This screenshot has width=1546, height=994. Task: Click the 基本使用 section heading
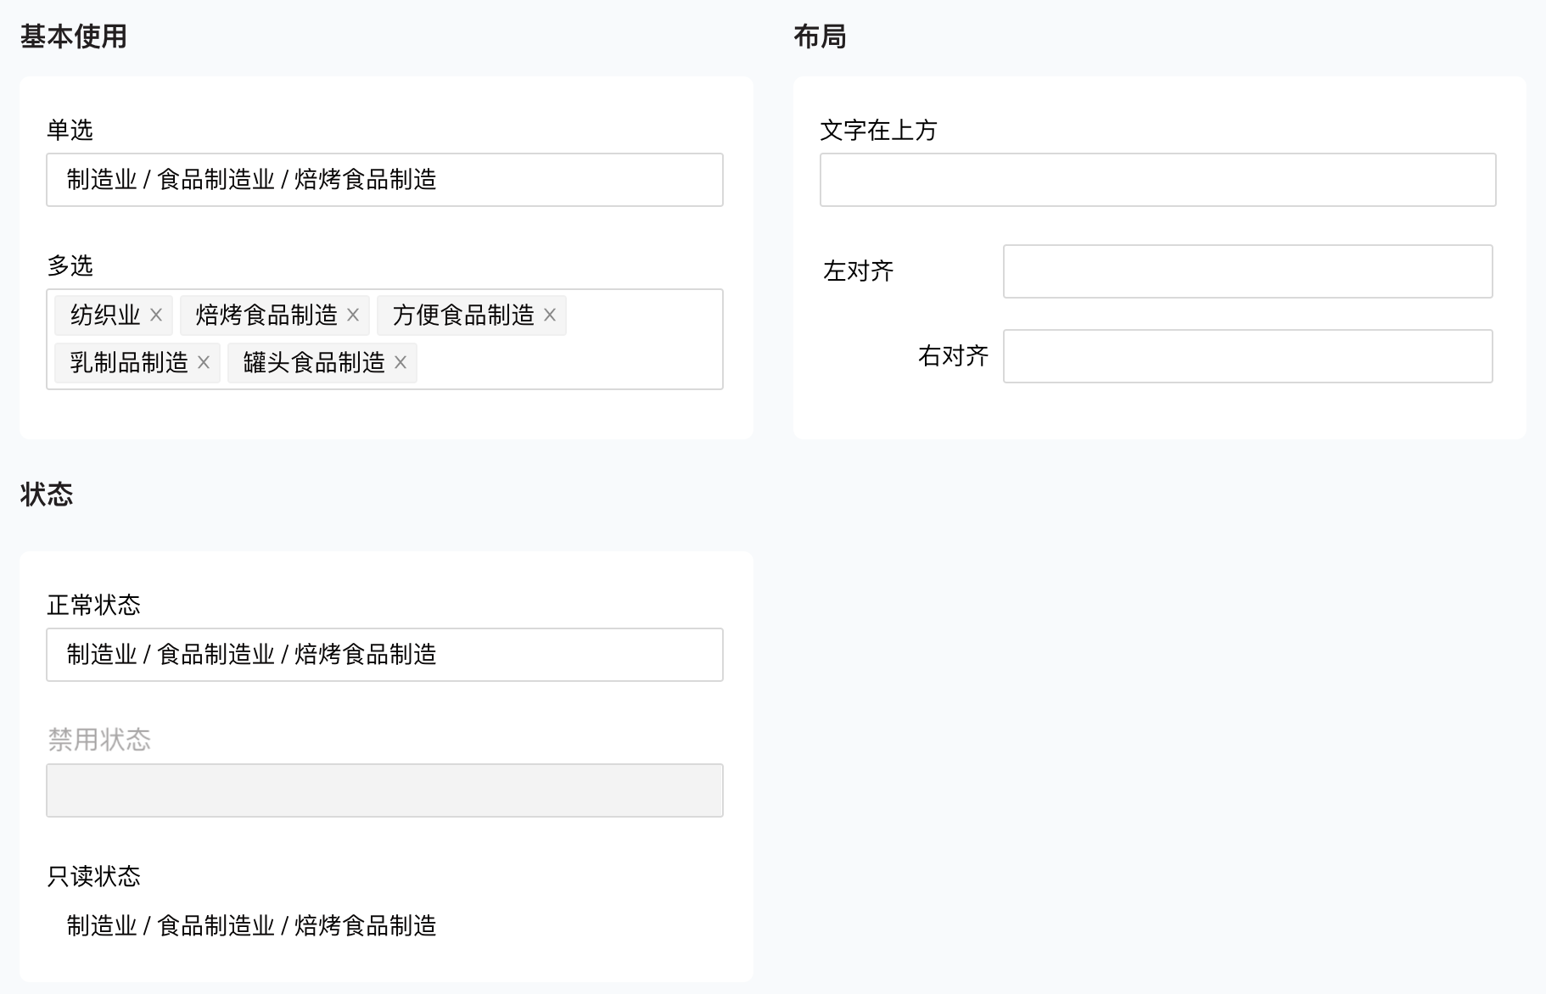tap(74, 36)
